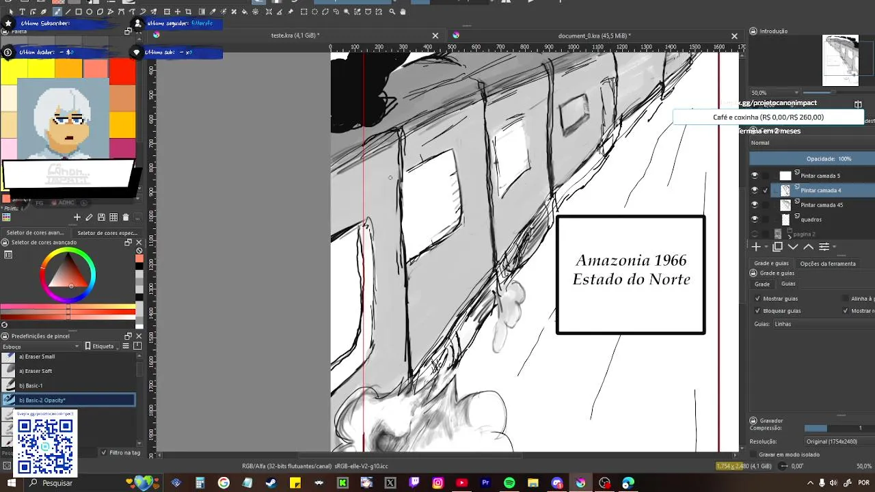Adjust the Opacidade 100% layer slider
Viewport: 875px width, 492px height.
(x=812, y=159)
